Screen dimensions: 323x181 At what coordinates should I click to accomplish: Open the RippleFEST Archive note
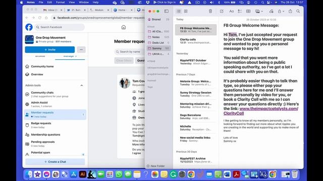[x=196, y=160]
